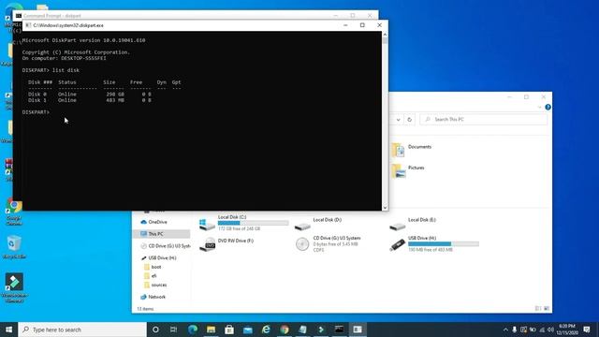Open USB Drive (H:) drive icon
The image size is (599, 337).
coord(397,244)
